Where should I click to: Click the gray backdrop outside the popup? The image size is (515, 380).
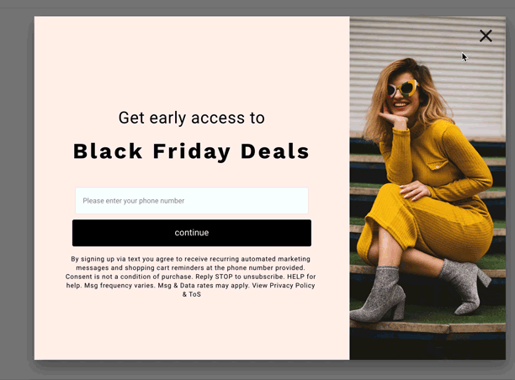[17, 197]
